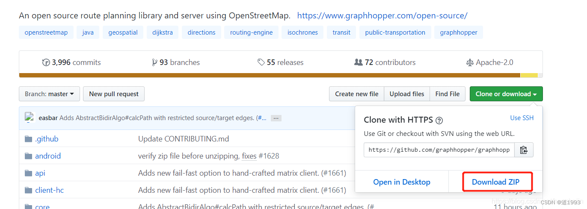Open the routing-engine topic tag
The height and width of the screenshot is (209, 587).
click(x=252, y=32)
